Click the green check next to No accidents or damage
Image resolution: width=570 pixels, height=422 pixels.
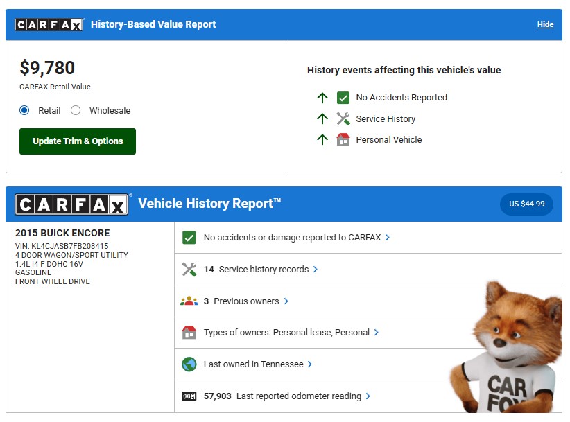(x=189, y=238)
